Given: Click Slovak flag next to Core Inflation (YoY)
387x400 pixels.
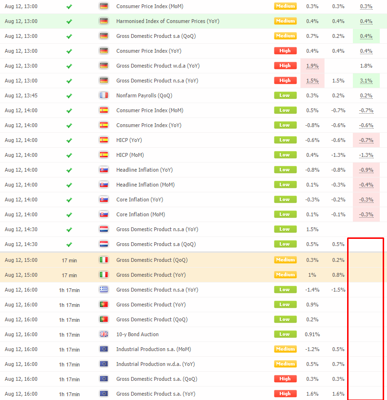Looking at the screenshot, I should 103,200.
